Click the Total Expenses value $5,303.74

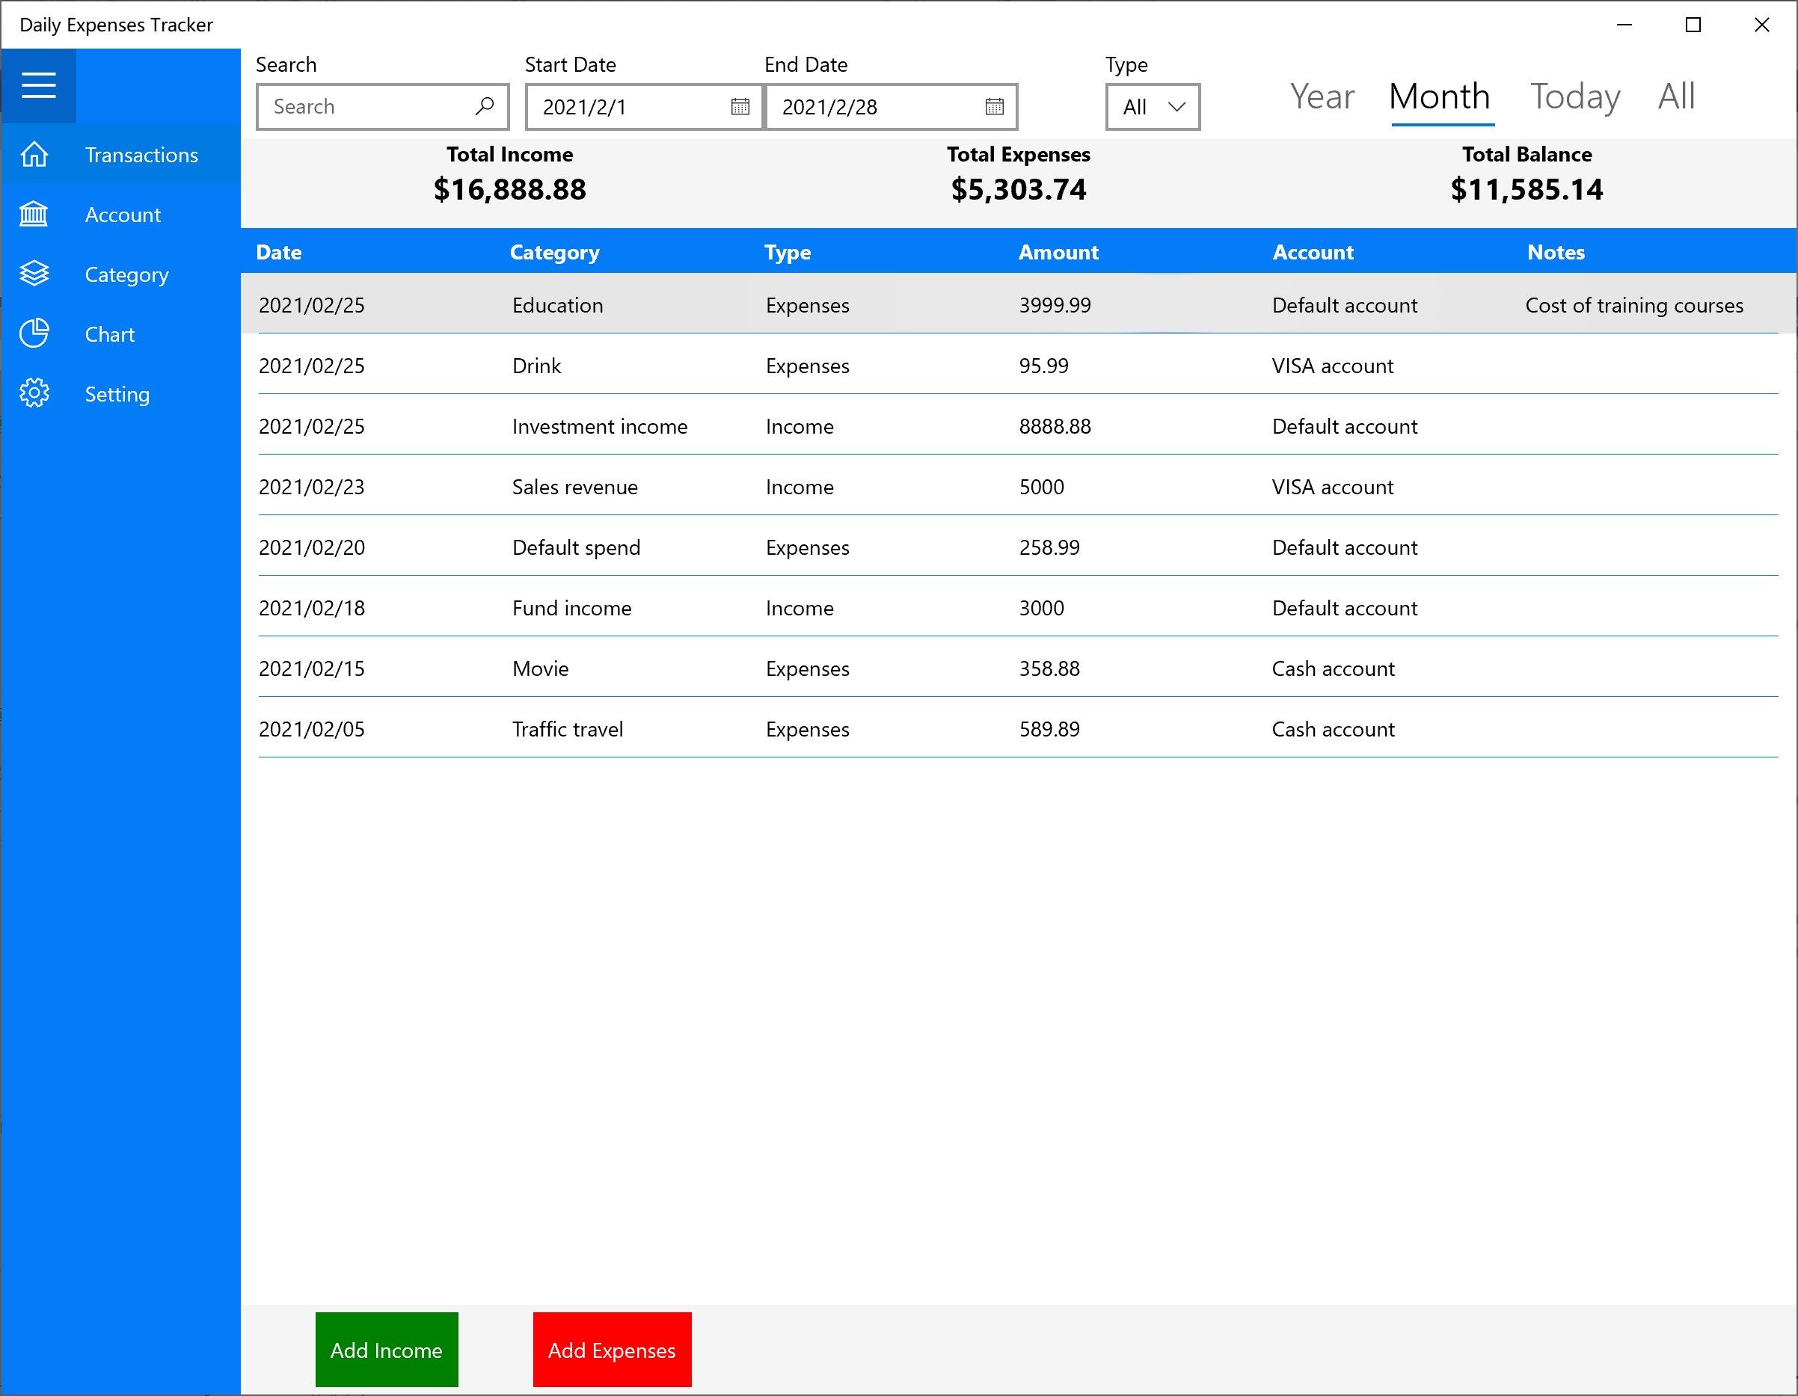tap(1019, 189)
